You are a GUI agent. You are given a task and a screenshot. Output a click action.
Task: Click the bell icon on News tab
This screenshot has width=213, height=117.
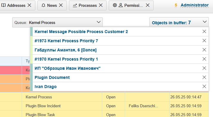43,5
